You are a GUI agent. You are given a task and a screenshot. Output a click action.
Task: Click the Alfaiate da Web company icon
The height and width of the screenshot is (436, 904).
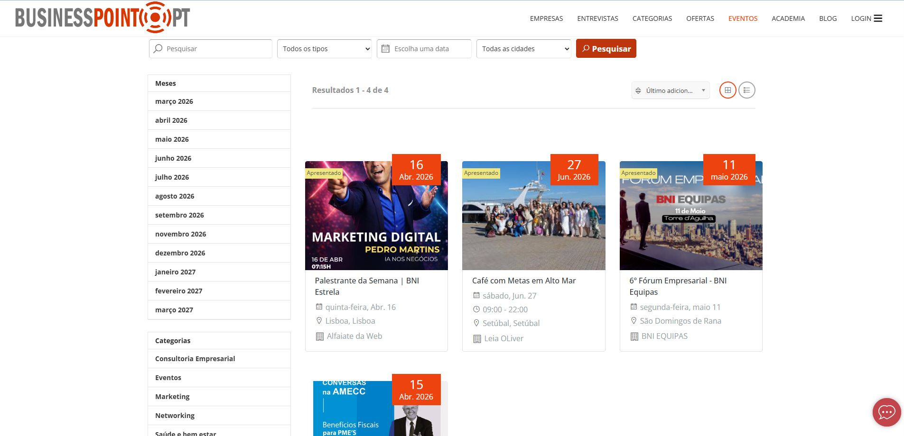(320, 336)
